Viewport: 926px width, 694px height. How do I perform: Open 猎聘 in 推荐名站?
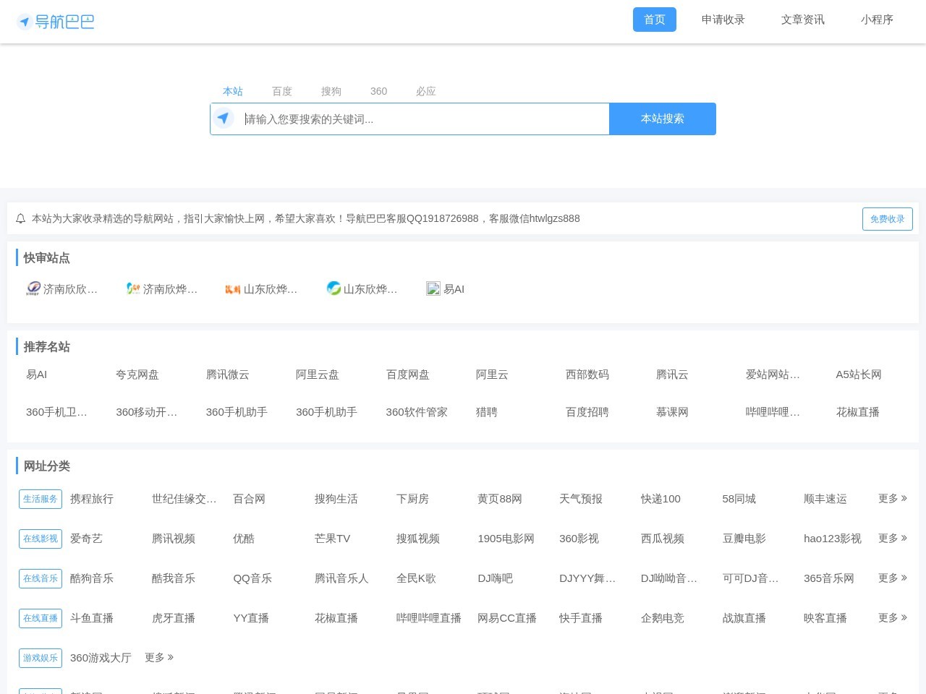click(x=486, y=412)
